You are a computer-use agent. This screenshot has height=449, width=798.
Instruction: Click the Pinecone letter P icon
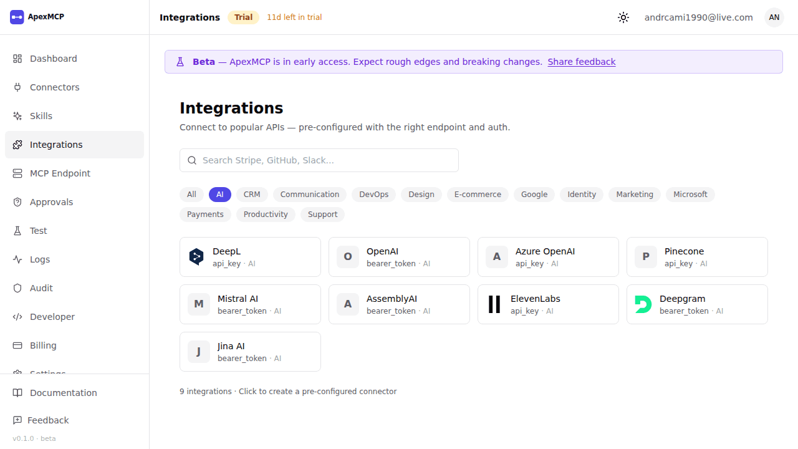[x=646, y=257]
